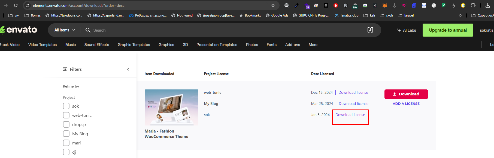Open the gray link-circle extension icon

(434, 5)
